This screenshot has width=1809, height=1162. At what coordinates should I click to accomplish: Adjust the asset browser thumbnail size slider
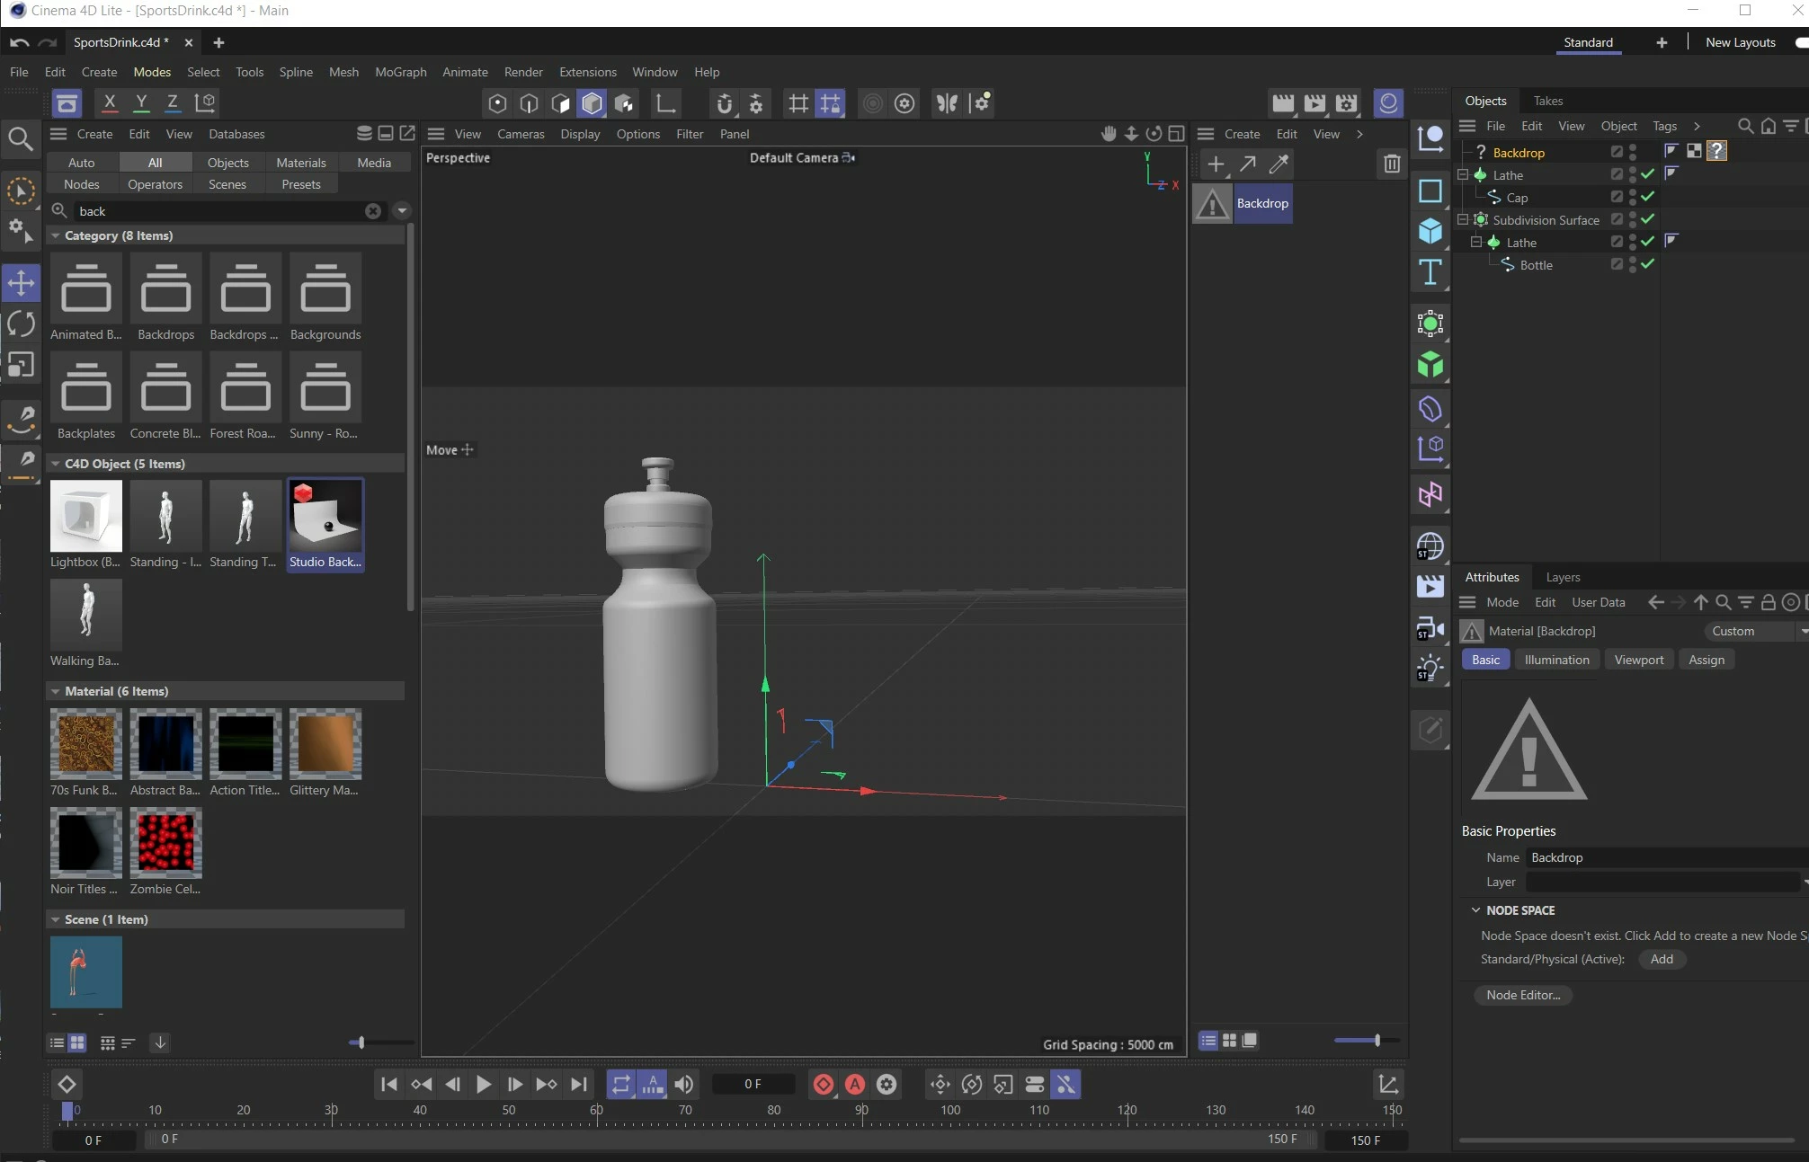(361, 1042)
